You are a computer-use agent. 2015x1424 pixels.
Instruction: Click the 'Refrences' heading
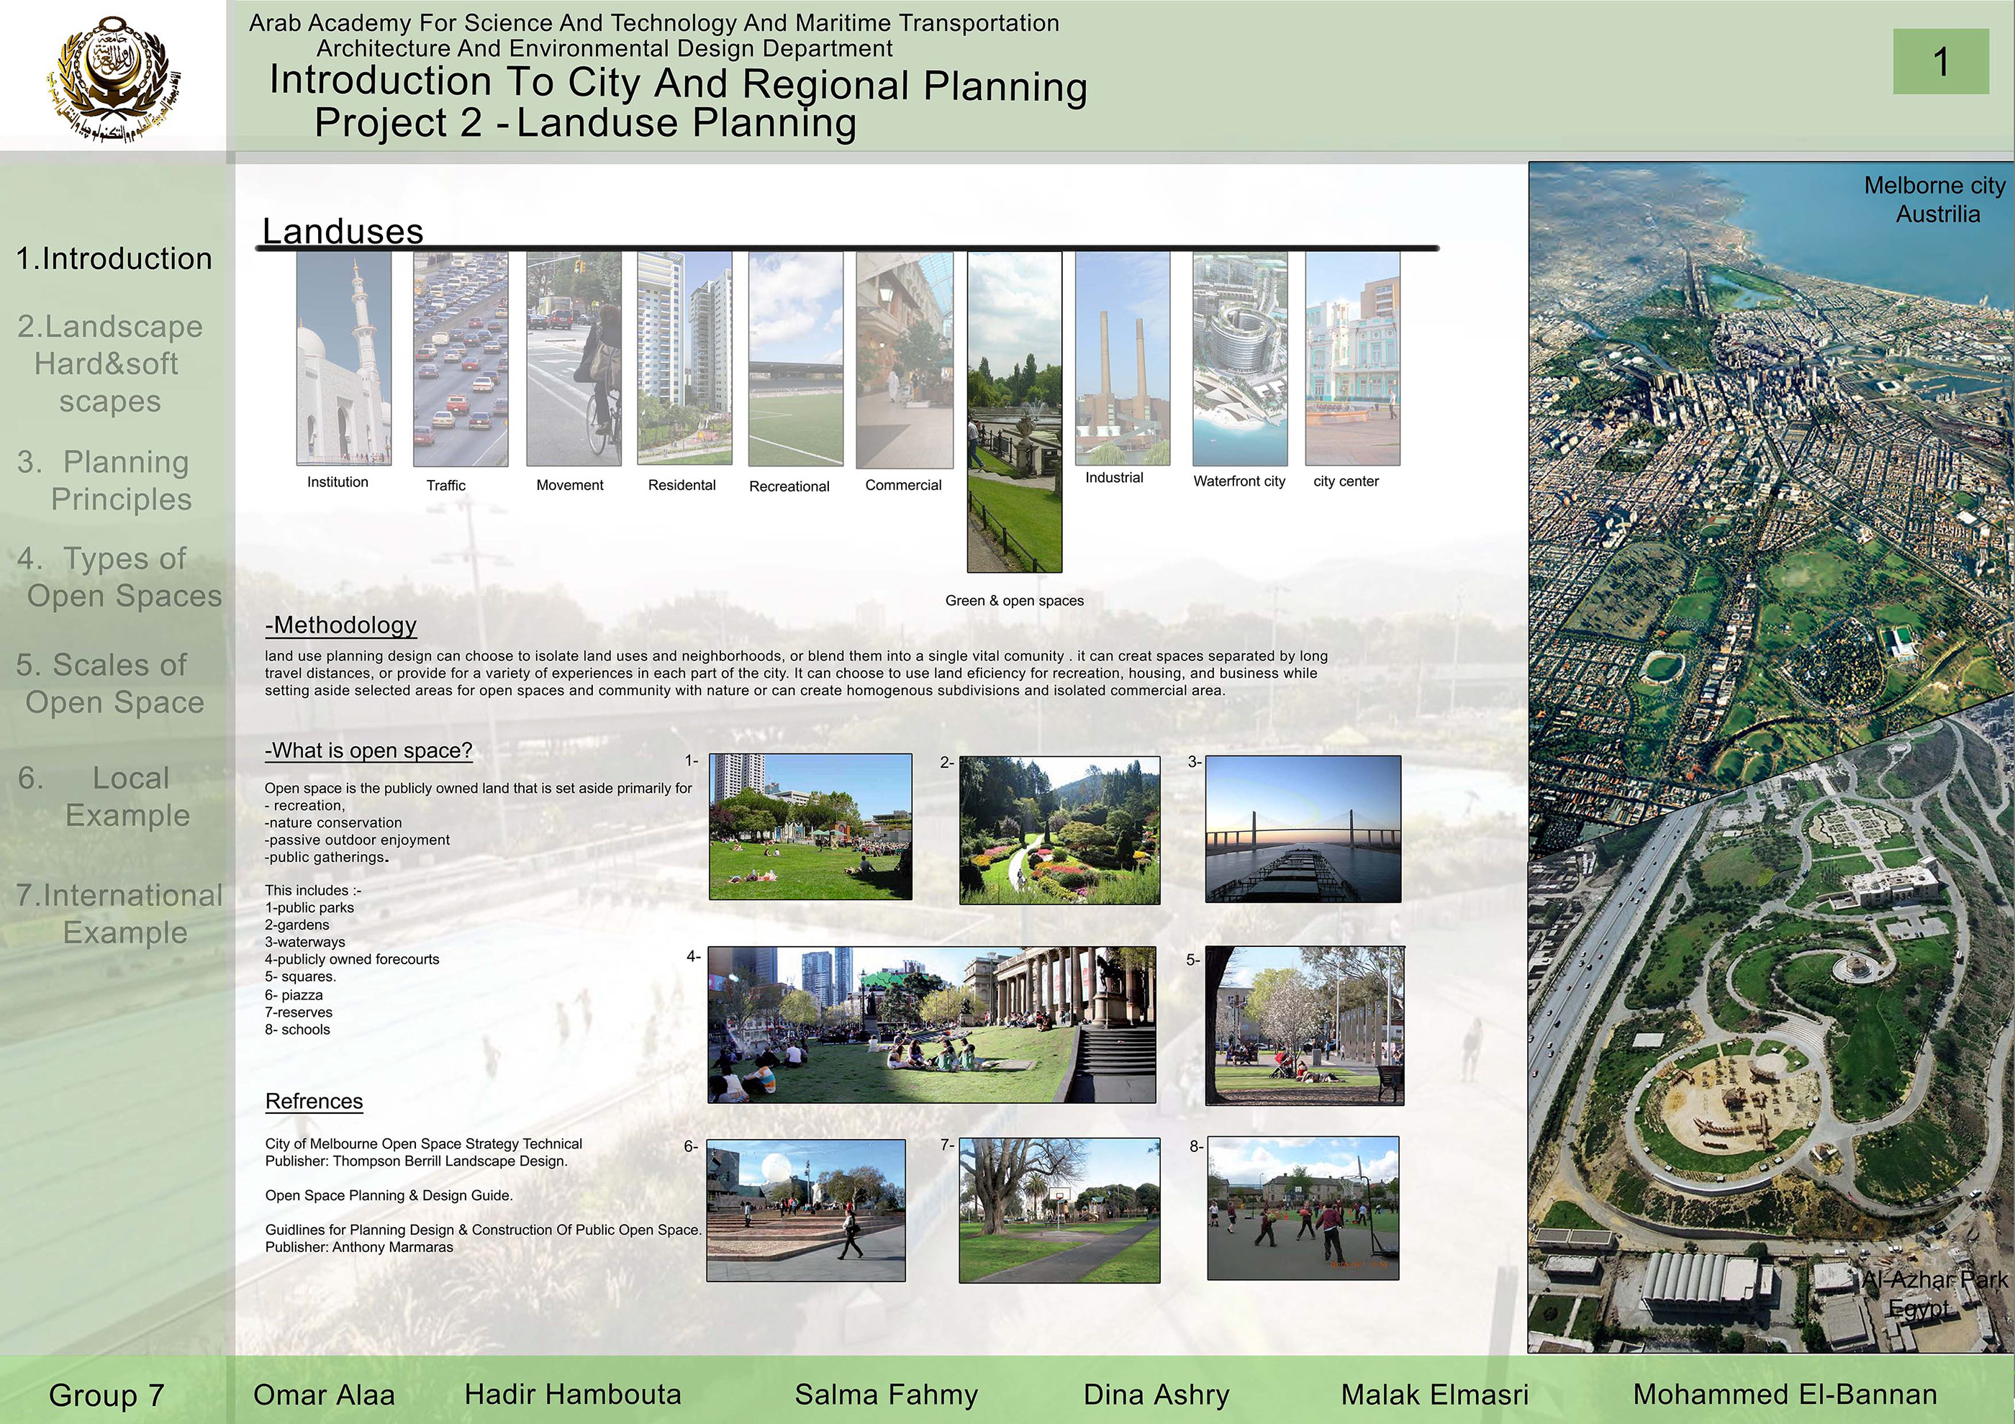[314, 1102]
